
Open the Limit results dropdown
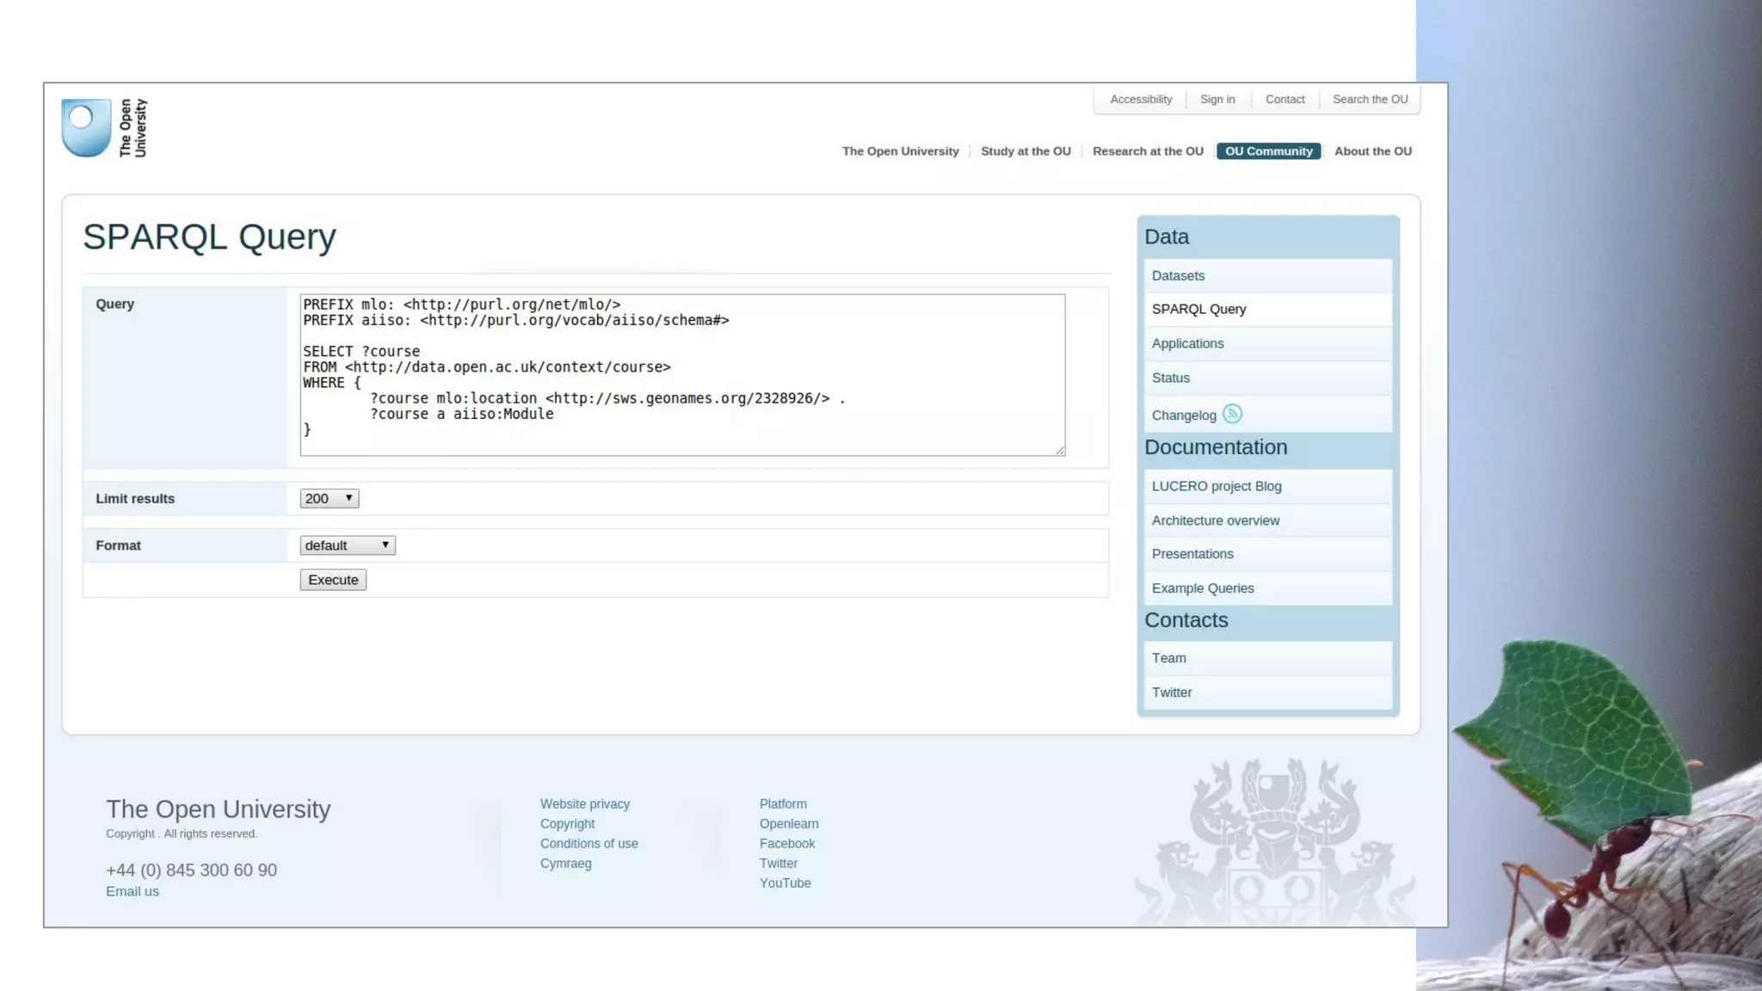(x=329, y=498)
